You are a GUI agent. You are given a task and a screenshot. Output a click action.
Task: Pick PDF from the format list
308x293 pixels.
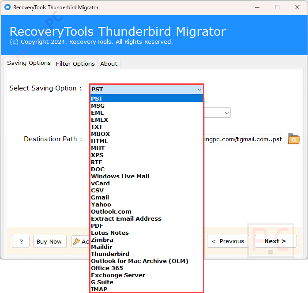point(97,226)
